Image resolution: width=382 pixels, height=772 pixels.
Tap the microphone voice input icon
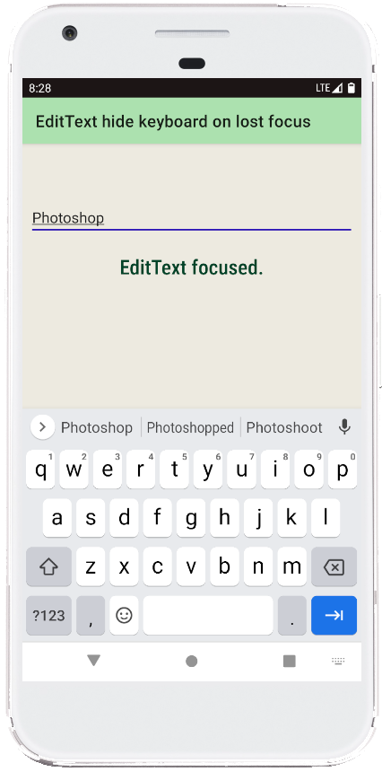[344, 427]
